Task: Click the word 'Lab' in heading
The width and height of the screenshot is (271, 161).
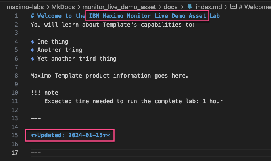Action: 215,16
